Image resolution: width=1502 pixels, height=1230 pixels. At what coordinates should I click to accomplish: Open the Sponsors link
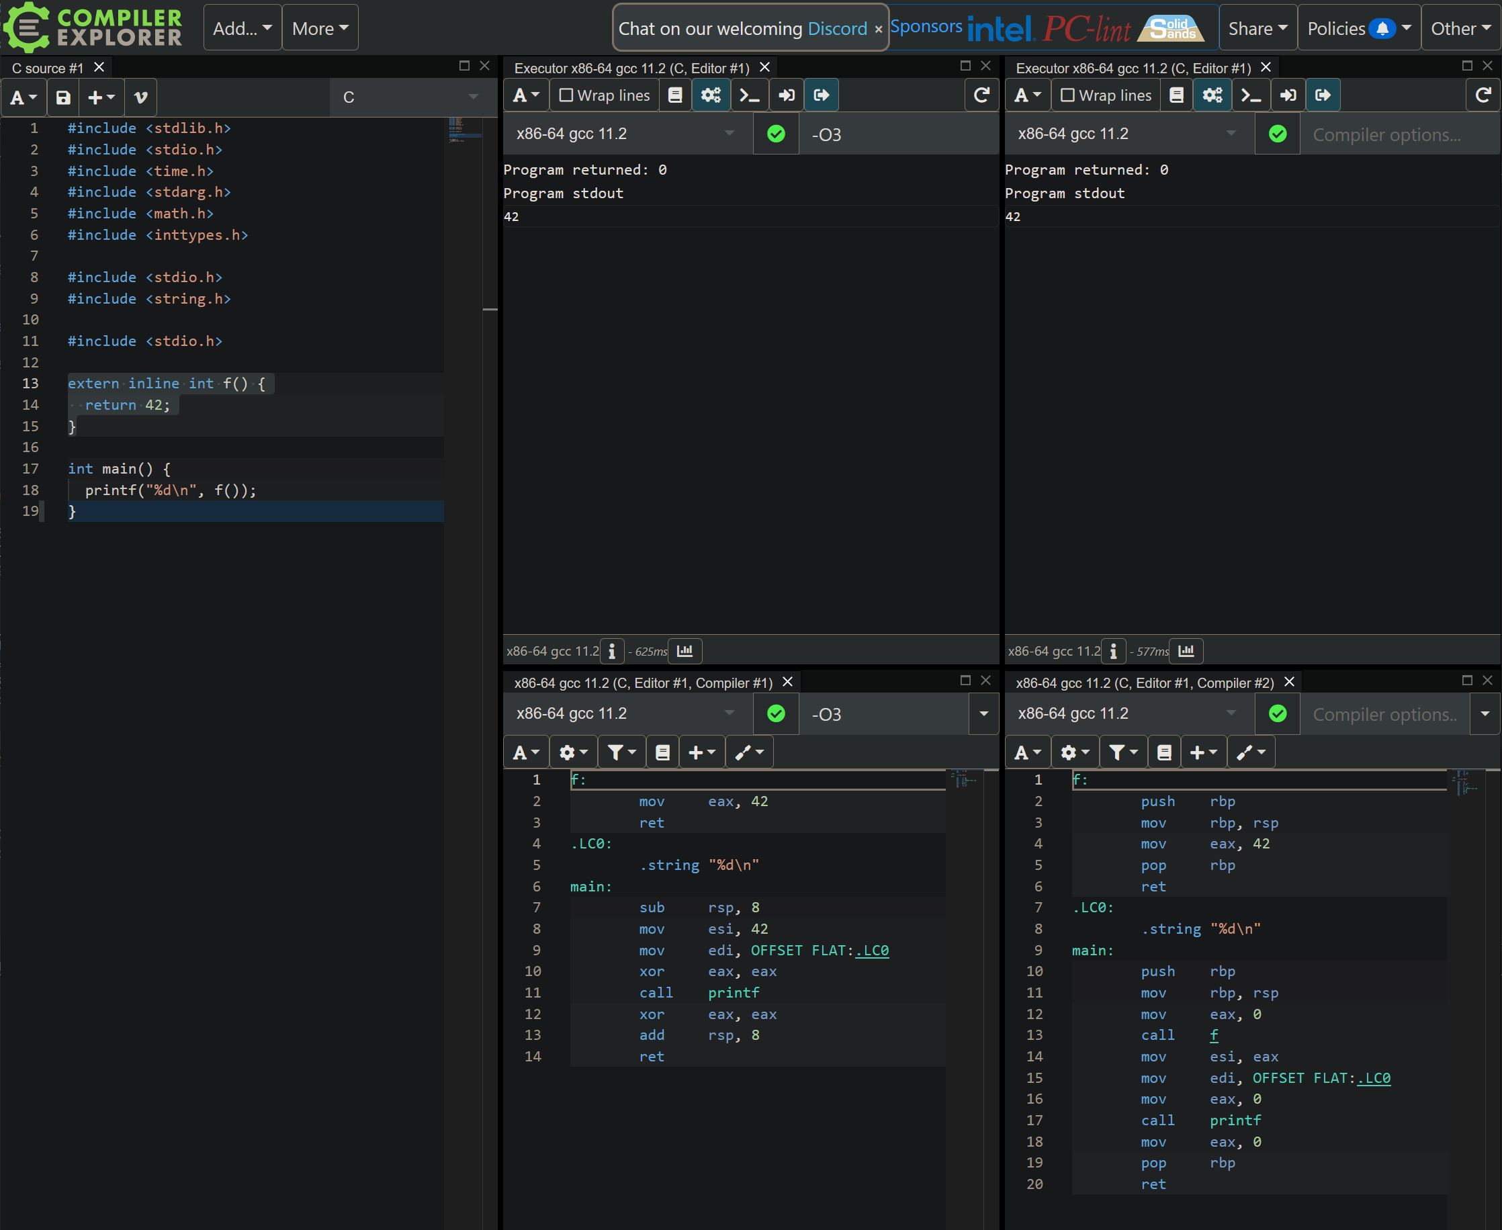[926, 26]
